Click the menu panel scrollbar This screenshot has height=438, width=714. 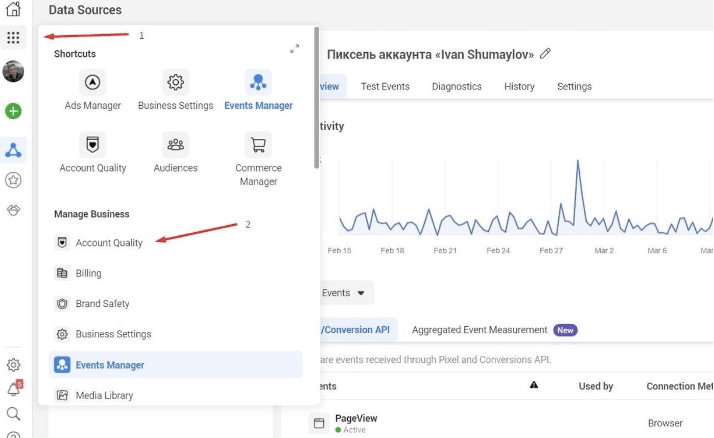pyautogui.click(x=317, y=97)
